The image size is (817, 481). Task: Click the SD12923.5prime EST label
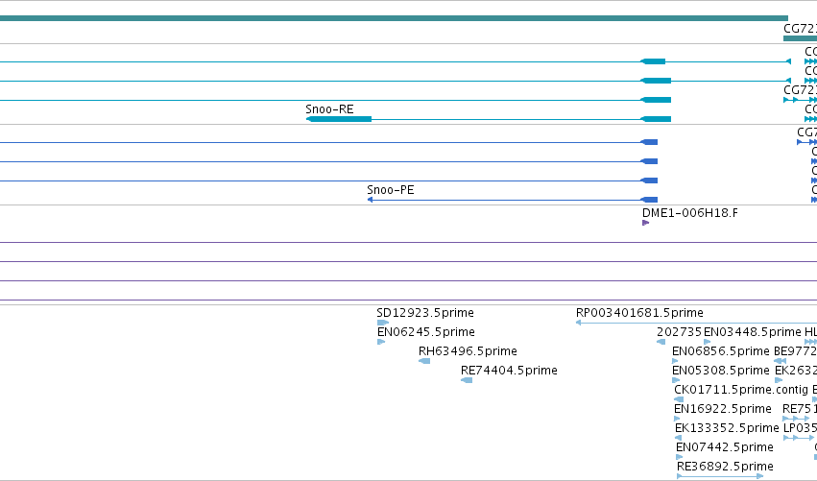425,313
